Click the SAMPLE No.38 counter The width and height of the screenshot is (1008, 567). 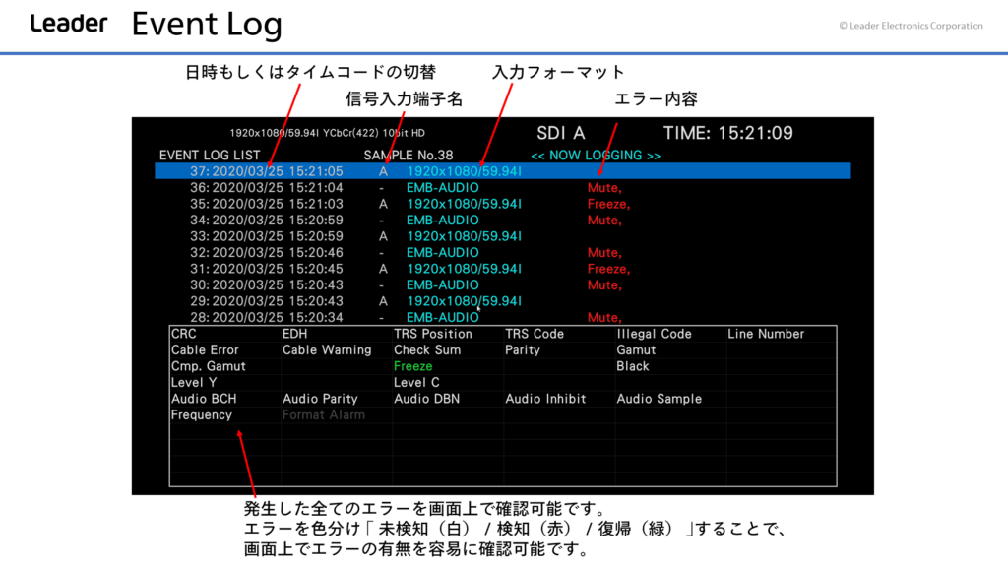click(x=408, y=156)
